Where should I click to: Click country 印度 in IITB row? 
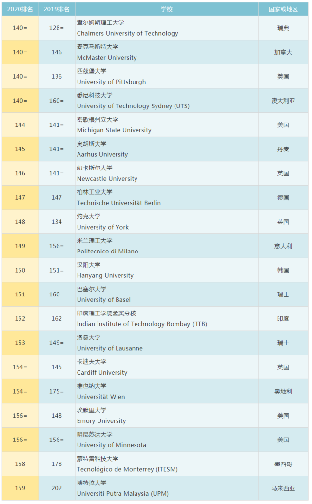(x=283, y=319)
